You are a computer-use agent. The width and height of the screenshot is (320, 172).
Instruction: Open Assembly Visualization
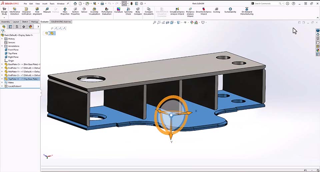click(x=94, y=11)
